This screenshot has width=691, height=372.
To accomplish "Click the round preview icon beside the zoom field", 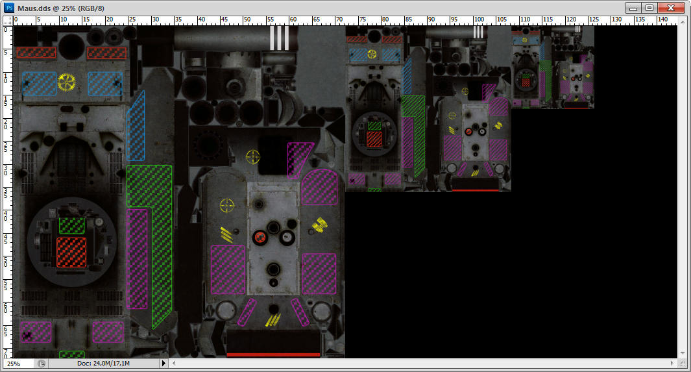I will [41, 364].
